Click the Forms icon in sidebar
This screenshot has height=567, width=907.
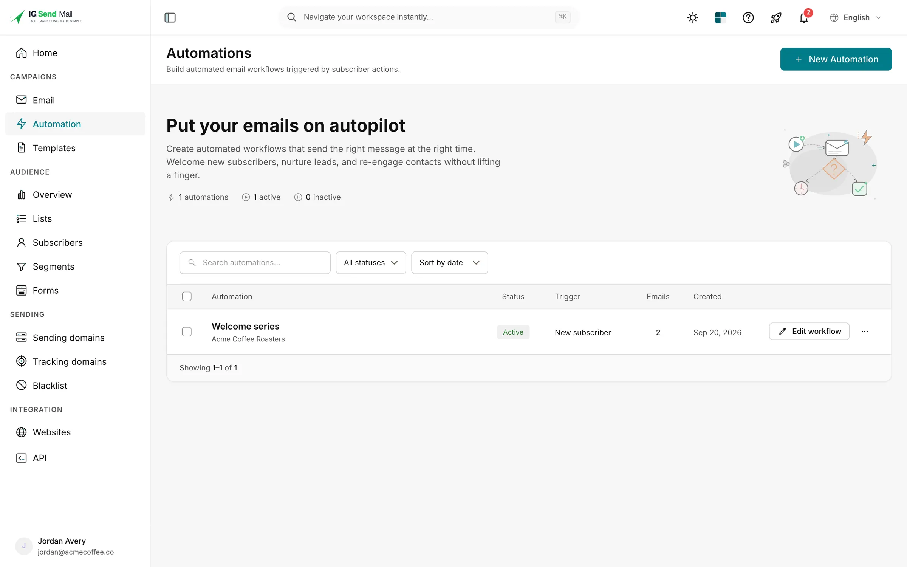pos(22,290)
